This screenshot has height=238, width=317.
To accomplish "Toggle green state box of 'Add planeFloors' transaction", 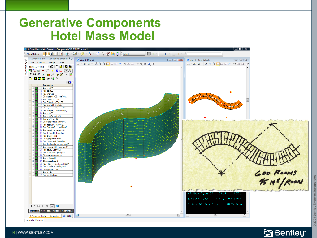I will (x=37, y=136).
